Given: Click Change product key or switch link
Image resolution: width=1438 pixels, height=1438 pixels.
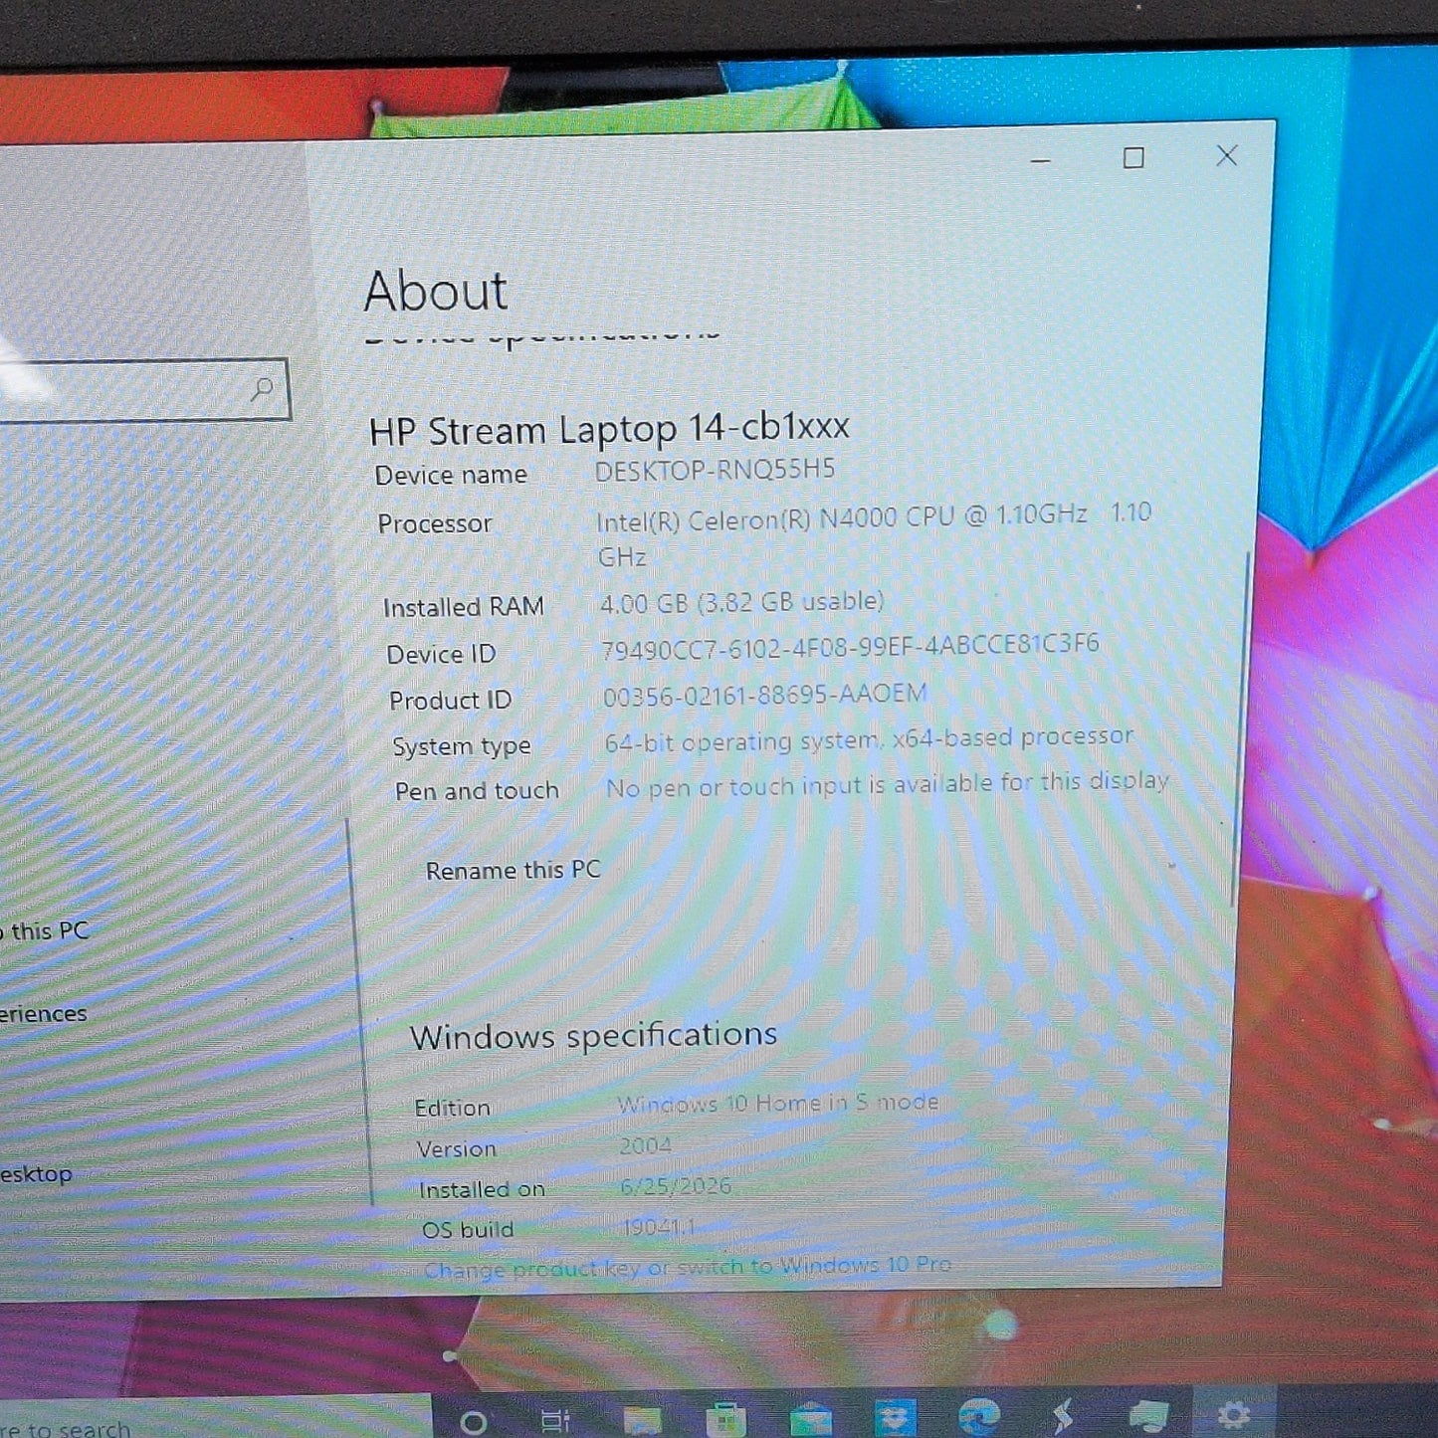Looking at the screenshot, I should pos(688,1267).
